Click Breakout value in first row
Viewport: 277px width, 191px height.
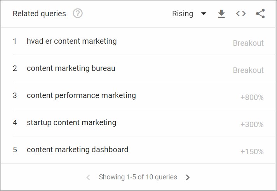[248, 43]
